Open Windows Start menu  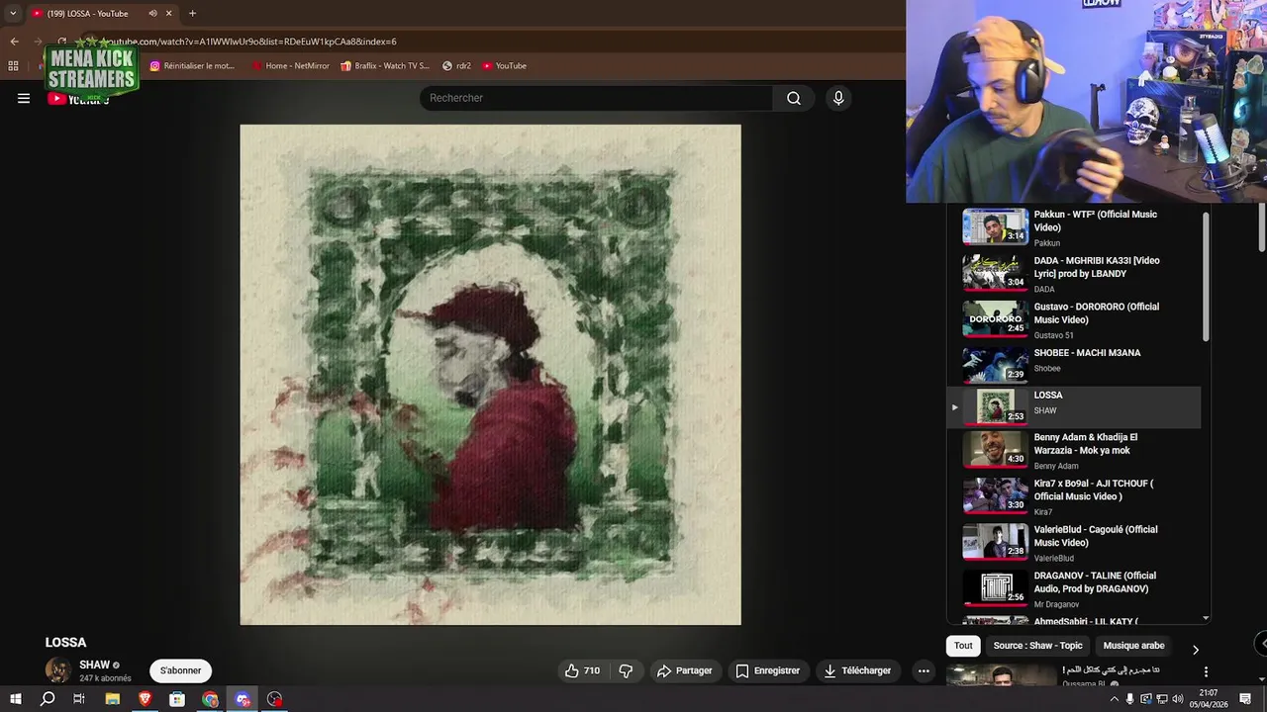[15, 699]
